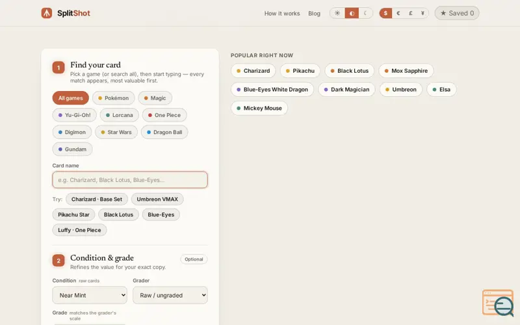520x325 pixels.
Task: Pick popular card Blue-Eyes White Dragon
Action: [272, 90]
